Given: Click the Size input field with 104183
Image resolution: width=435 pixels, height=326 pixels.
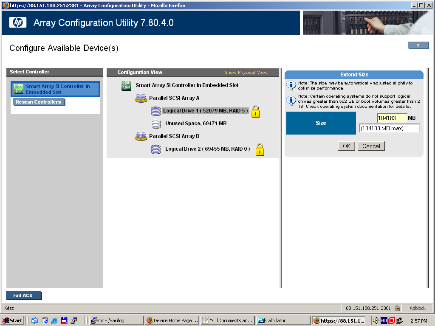Looking at the screenshot, I should [x=392, y=118].
